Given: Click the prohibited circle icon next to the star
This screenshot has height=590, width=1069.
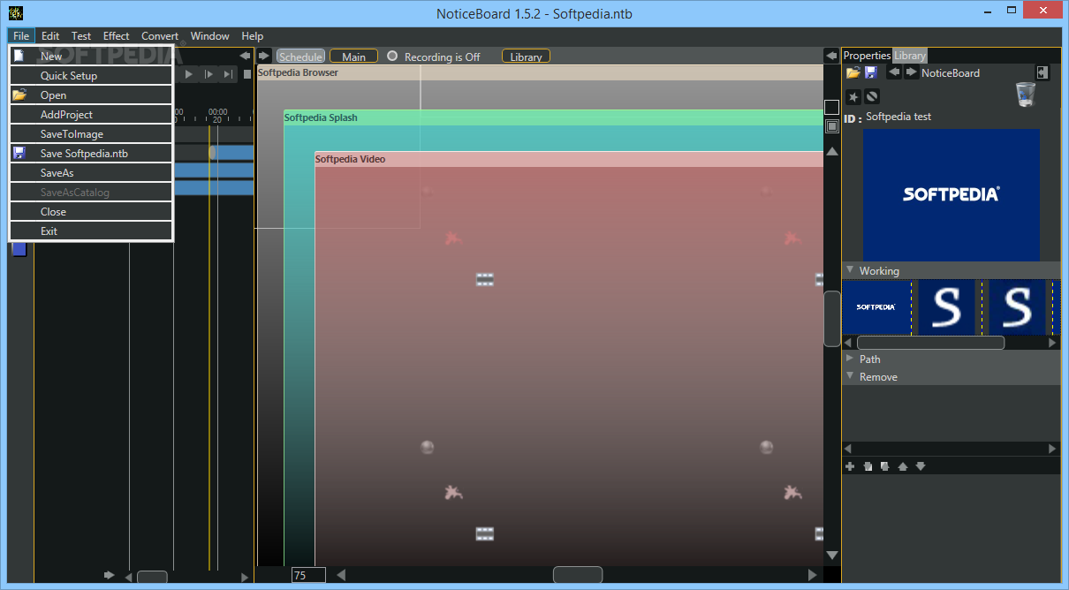Looking at the screenshot, I should tap(871, 96).
